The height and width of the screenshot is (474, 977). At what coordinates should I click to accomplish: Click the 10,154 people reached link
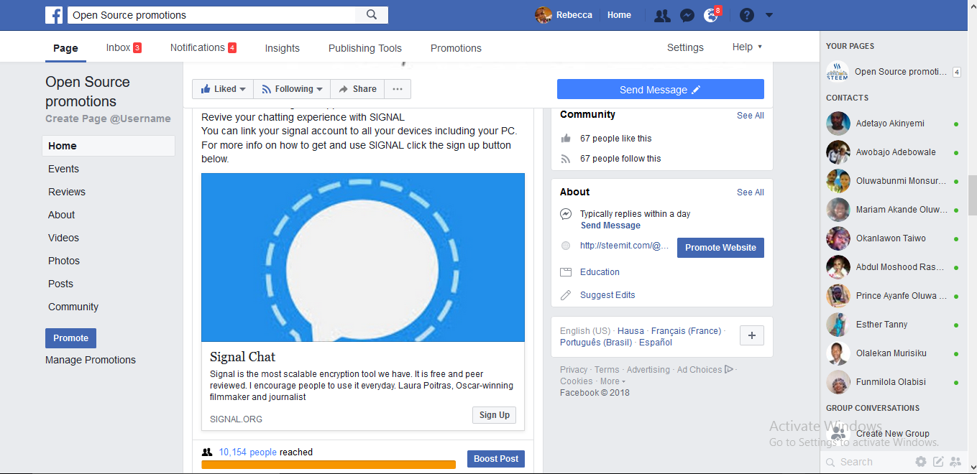point(247,452)
